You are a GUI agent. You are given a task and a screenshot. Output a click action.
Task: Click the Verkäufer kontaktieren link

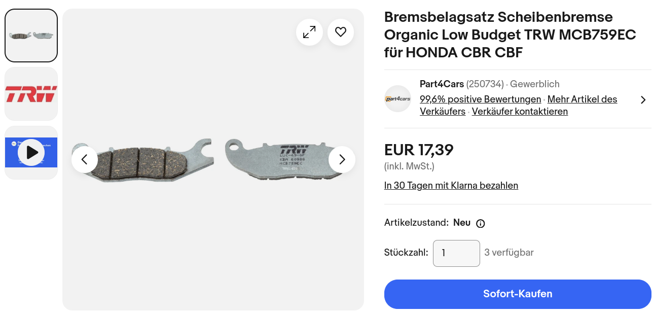point(520,112)
